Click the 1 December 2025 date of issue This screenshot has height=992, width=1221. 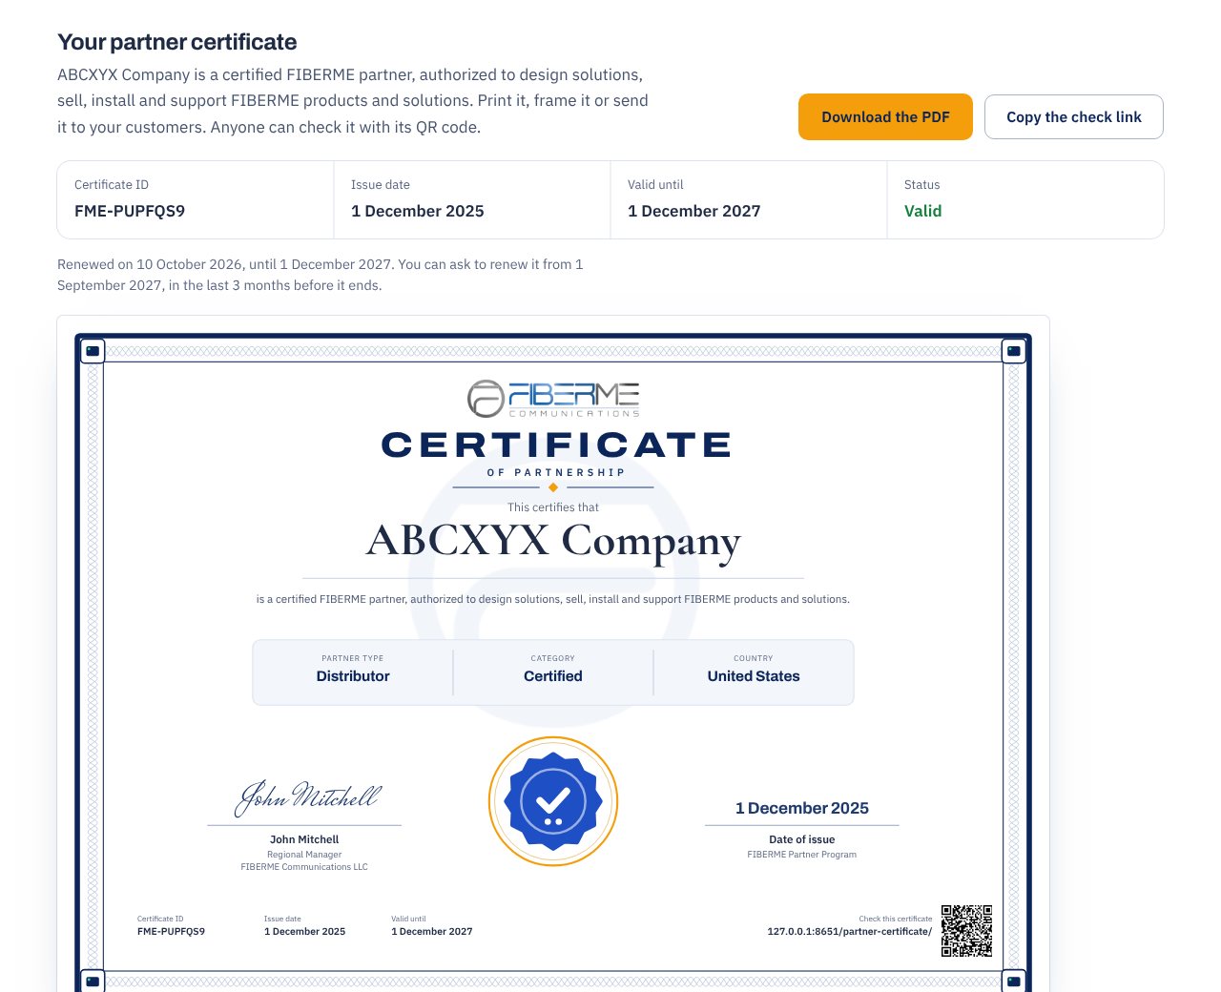[802, 808]
